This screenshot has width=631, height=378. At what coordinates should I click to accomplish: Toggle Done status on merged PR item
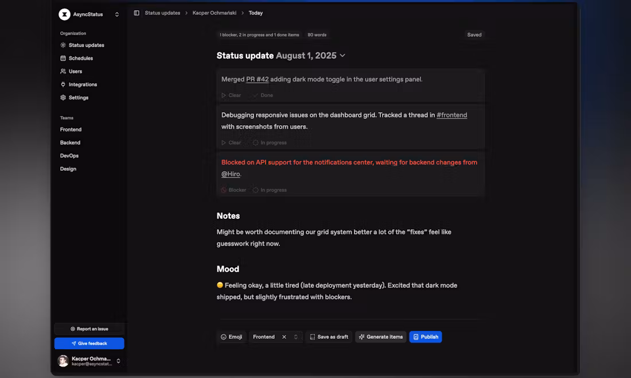[x=263, y=95]
